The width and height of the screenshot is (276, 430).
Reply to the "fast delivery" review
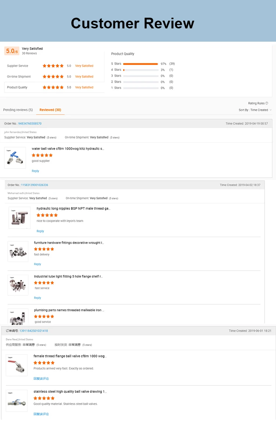(38, 264)
